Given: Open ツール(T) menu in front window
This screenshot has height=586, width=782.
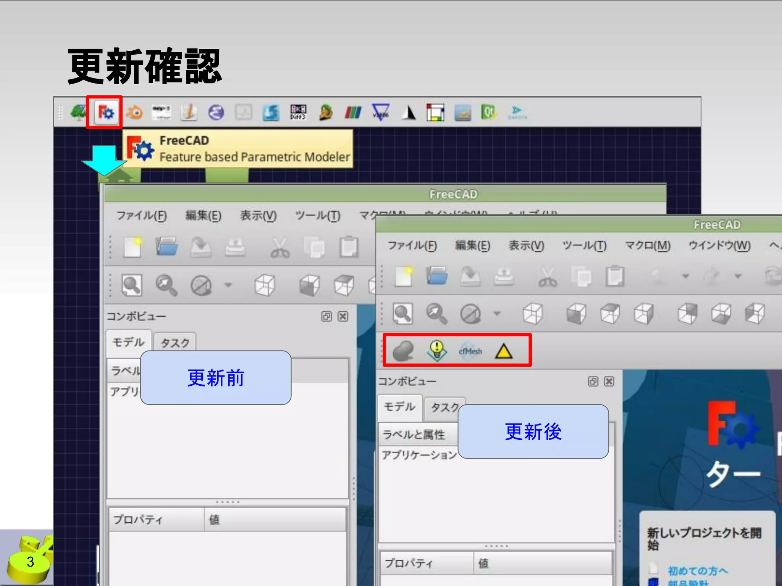Looking at the screenshot, I should tap(584, 245).
